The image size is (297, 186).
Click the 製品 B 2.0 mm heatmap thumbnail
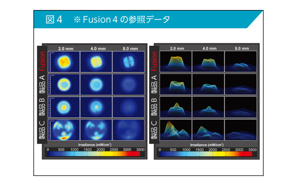[64, 107]
